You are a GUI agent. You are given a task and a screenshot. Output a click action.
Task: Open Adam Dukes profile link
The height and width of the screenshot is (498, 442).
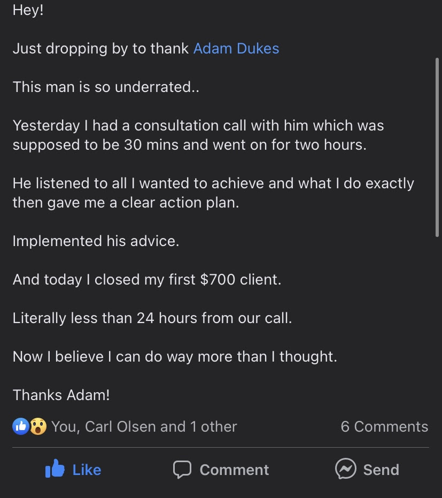(x=236, y=49)
